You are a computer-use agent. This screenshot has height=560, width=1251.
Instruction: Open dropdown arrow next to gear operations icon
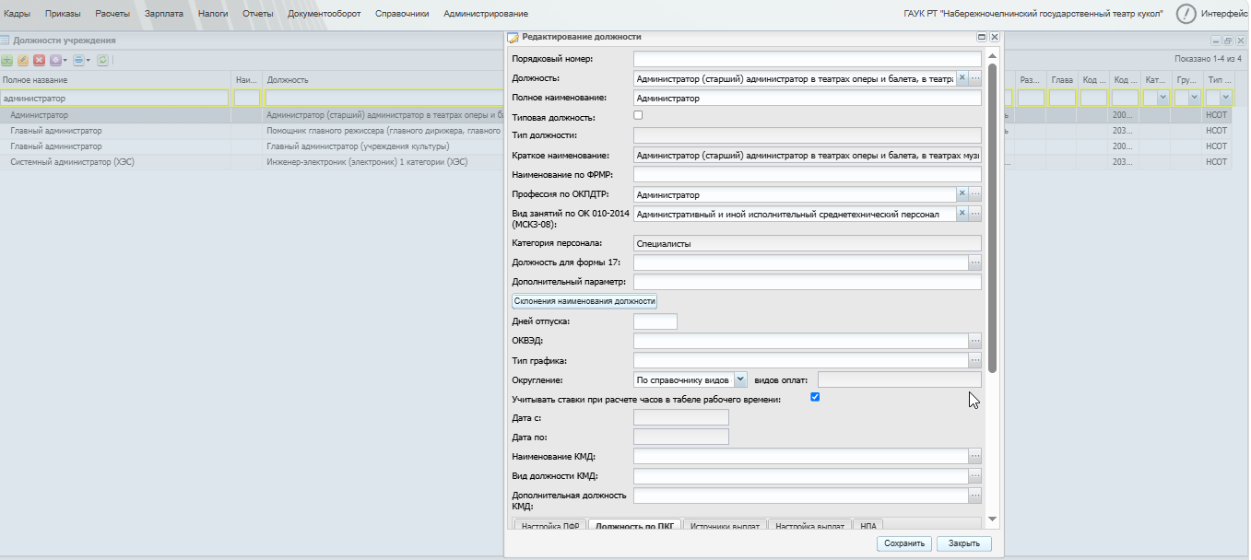point(65,60)
